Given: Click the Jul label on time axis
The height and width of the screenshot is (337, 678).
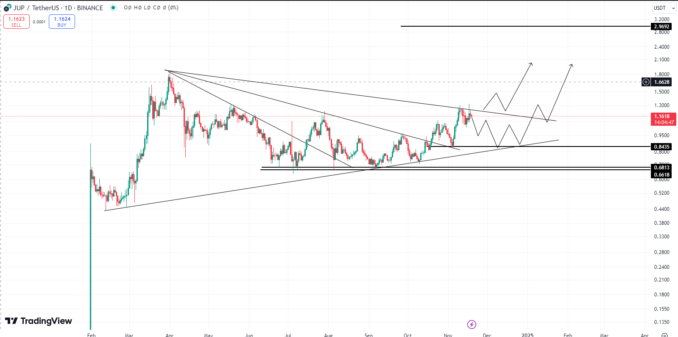Looking at the screenshot, I should click(x=288, y=335).
